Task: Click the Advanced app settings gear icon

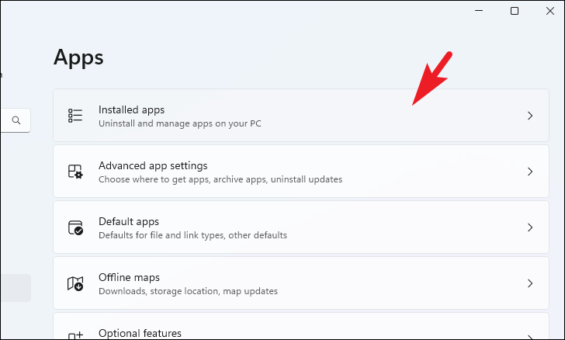Action: click(x=75, y=172)
